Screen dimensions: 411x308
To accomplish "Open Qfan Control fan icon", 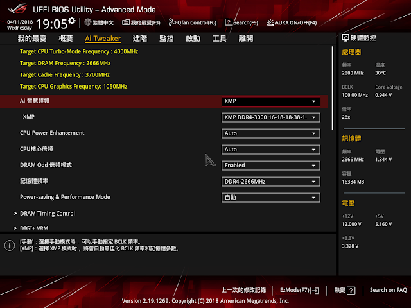I will [x=172, y=22].
